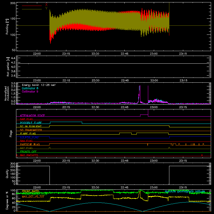The height and width of the screenshot is (214, 214).
Task: Click the red X legend line
Action: [32, 6]
